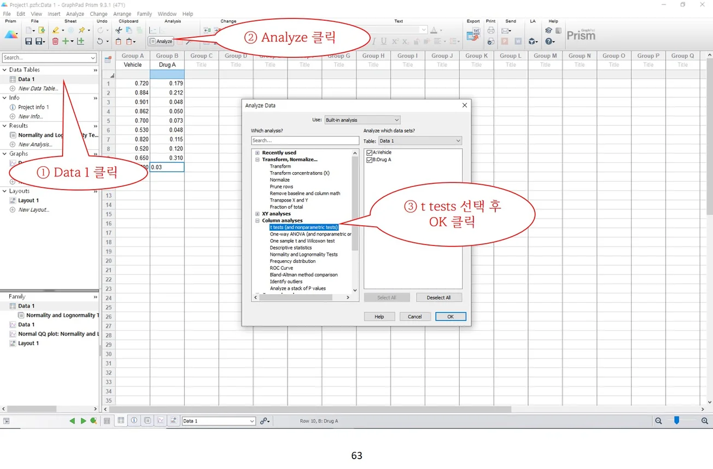Click the Send to PowerPoint icon
The height and width of the screenshot is (469, 713).
pyautogui.click(x=505, y=41)
